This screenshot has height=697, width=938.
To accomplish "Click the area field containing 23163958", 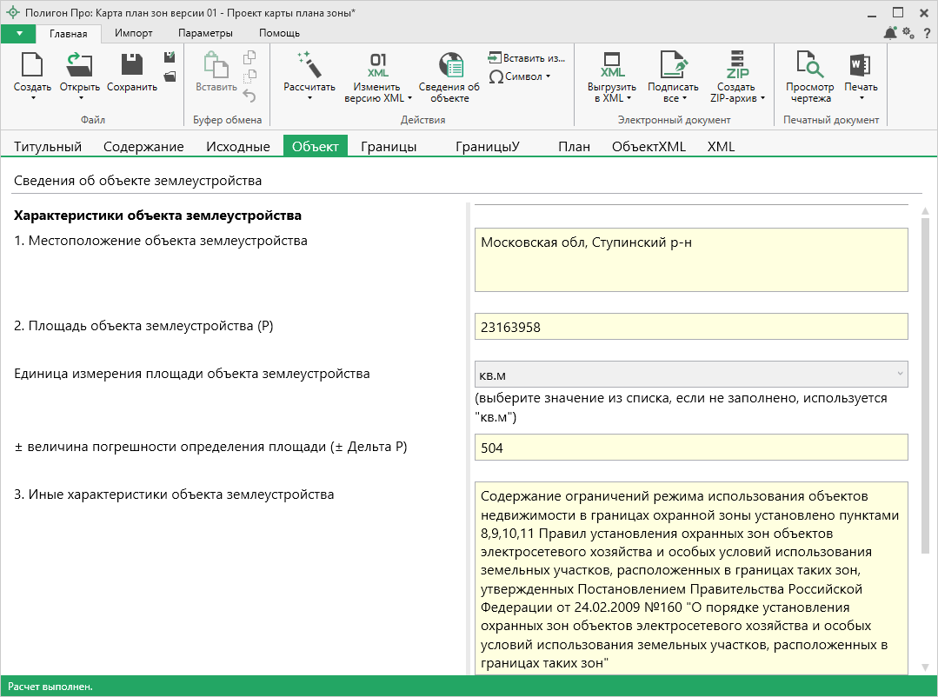I will (691, 327).
